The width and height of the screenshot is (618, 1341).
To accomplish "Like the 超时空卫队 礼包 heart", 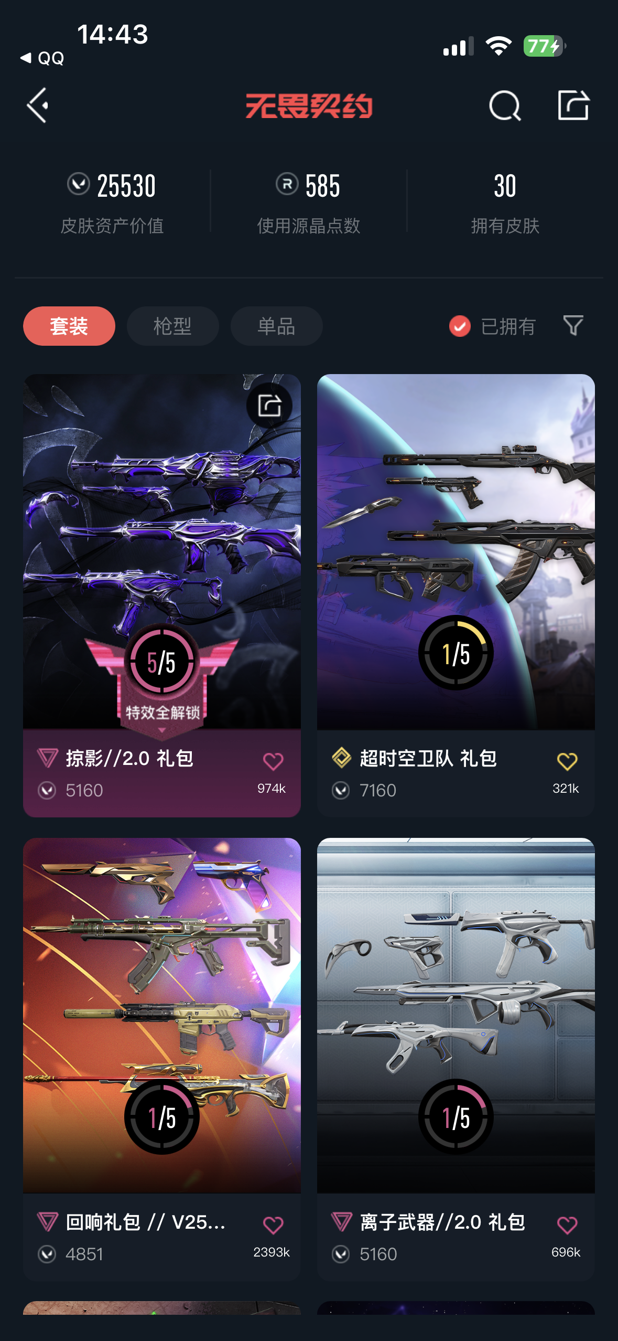I will click(x=567, y=761).
